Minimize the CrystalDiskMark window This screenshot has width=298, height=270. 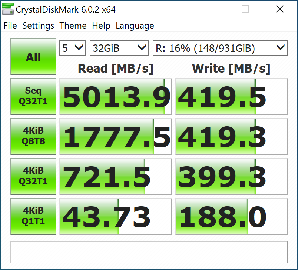tap(212, 9)
